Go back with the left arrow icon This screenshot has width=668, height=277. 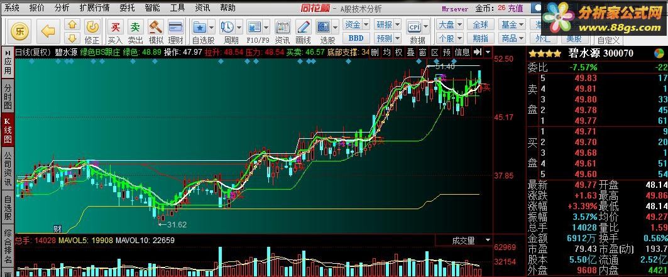tap(48, 31)
